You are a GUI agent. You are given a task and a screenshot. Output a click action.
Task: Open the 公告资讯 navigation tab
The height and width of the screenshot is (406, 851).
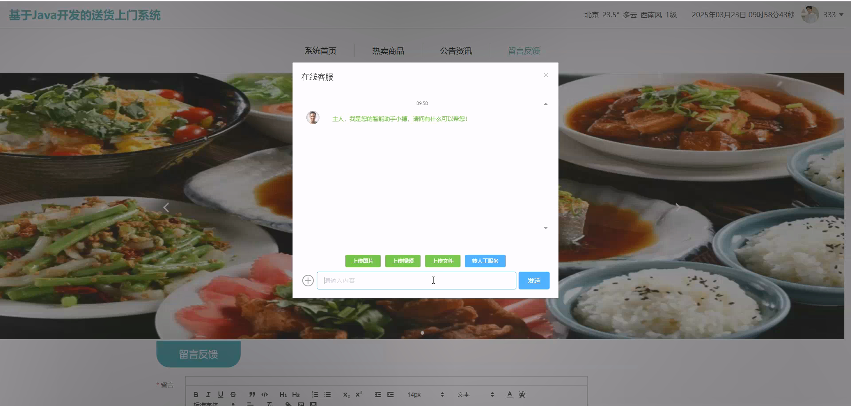[x=456, y=51]
